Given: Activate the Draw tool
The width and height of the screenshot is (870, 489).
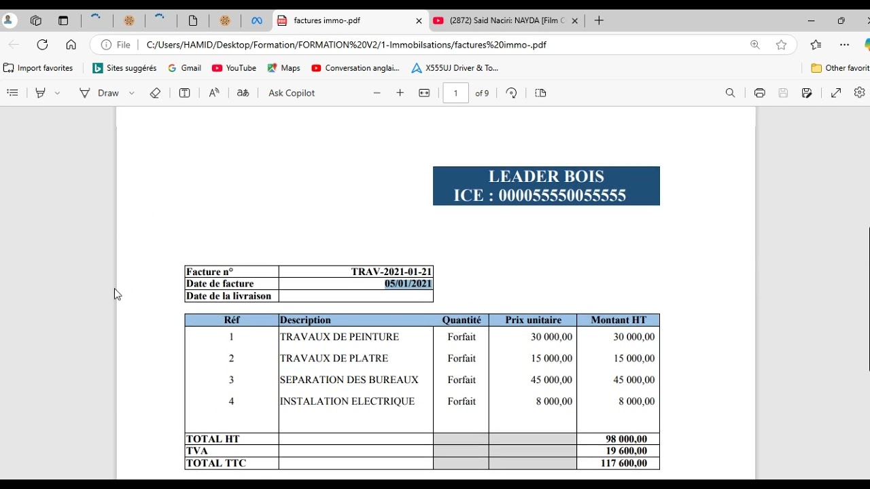Looking at the screenshot, I should coord(99,93).
